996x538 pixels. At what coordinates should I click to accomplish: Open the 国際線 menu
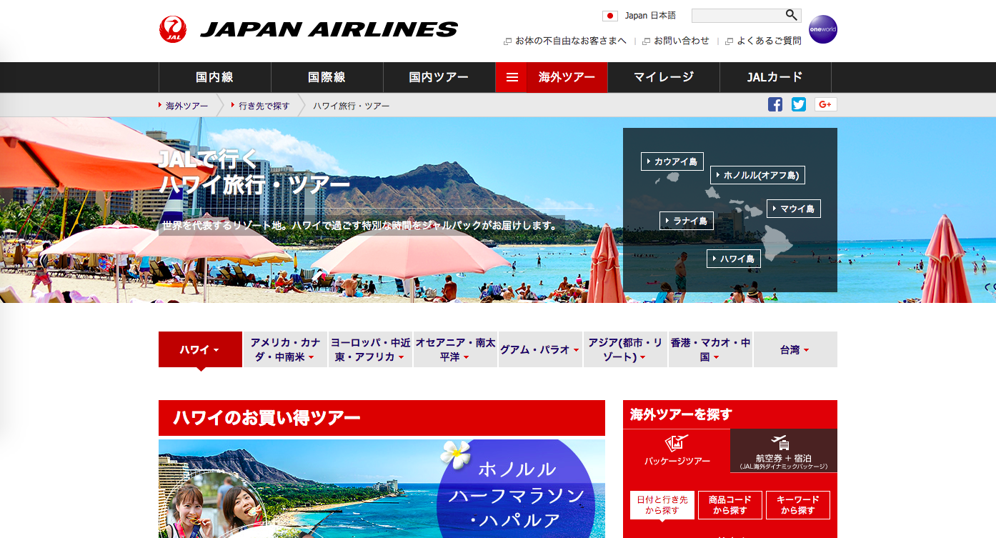(327, 77)
